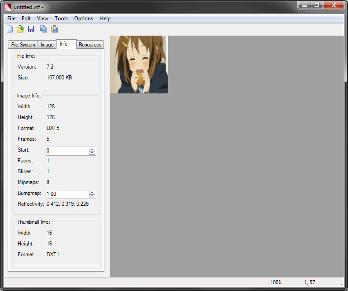Viewport: 348px width, 291px height.
Task: Click the Mipmaps value '8'
Action: pyautogui.click(x=48, y=182)
